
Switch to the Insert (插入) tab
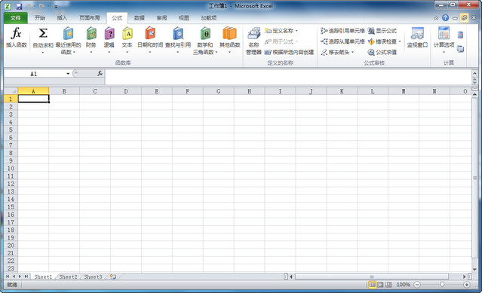62,18
